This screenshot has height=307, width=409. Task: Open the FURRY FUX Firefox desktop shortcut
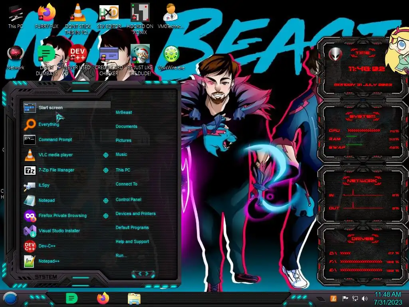pos(46,16)
